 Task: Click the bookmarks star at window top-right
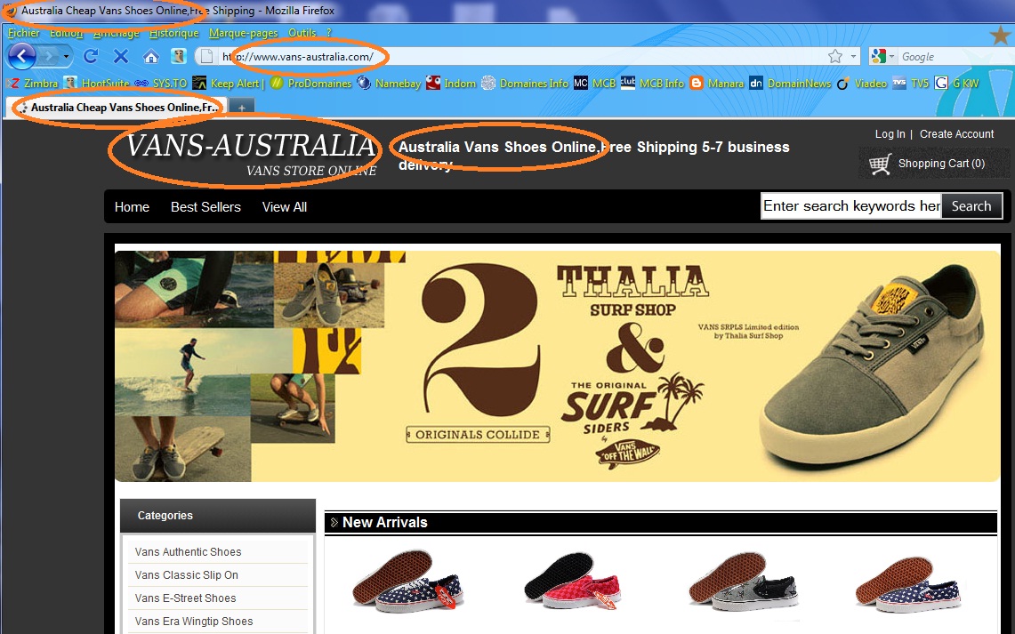pyautogui.click(x=1001, y=36)
